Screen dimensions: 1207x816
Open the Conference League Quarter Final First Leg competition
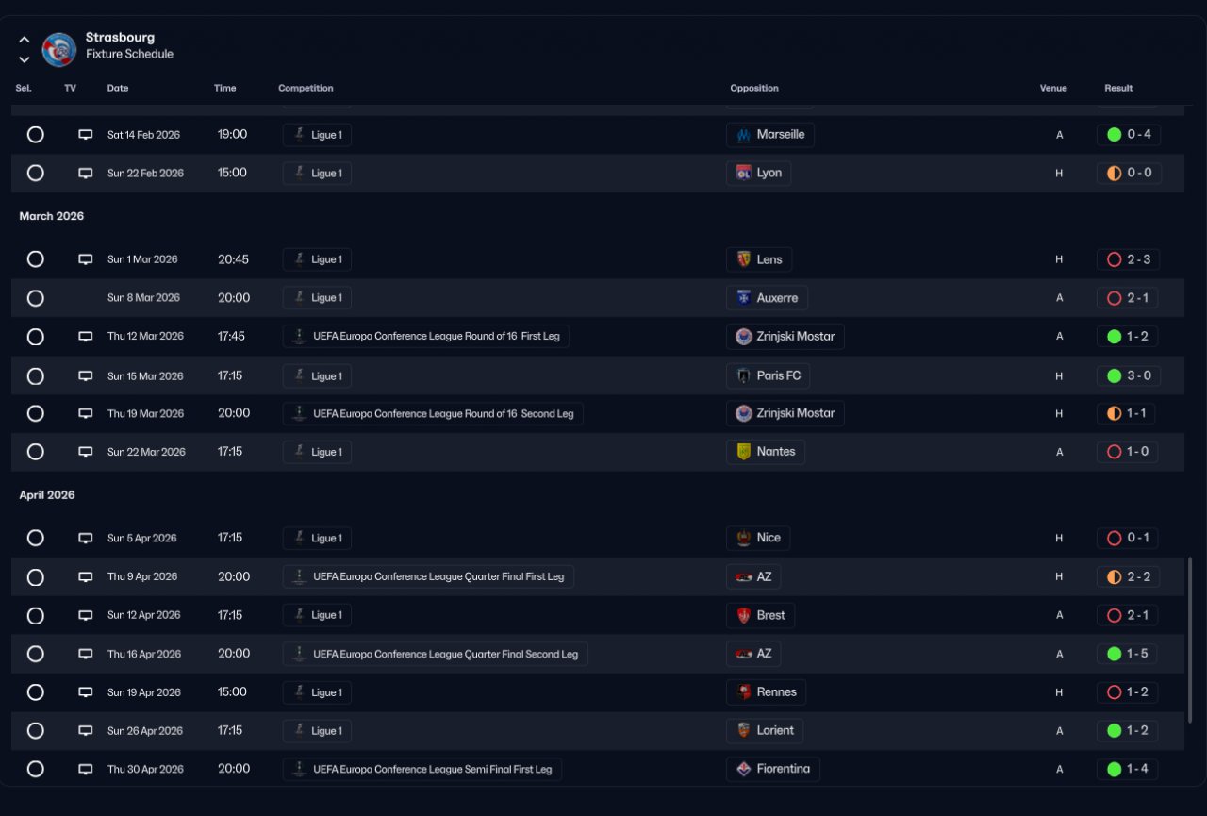click(x=428, y=576)
